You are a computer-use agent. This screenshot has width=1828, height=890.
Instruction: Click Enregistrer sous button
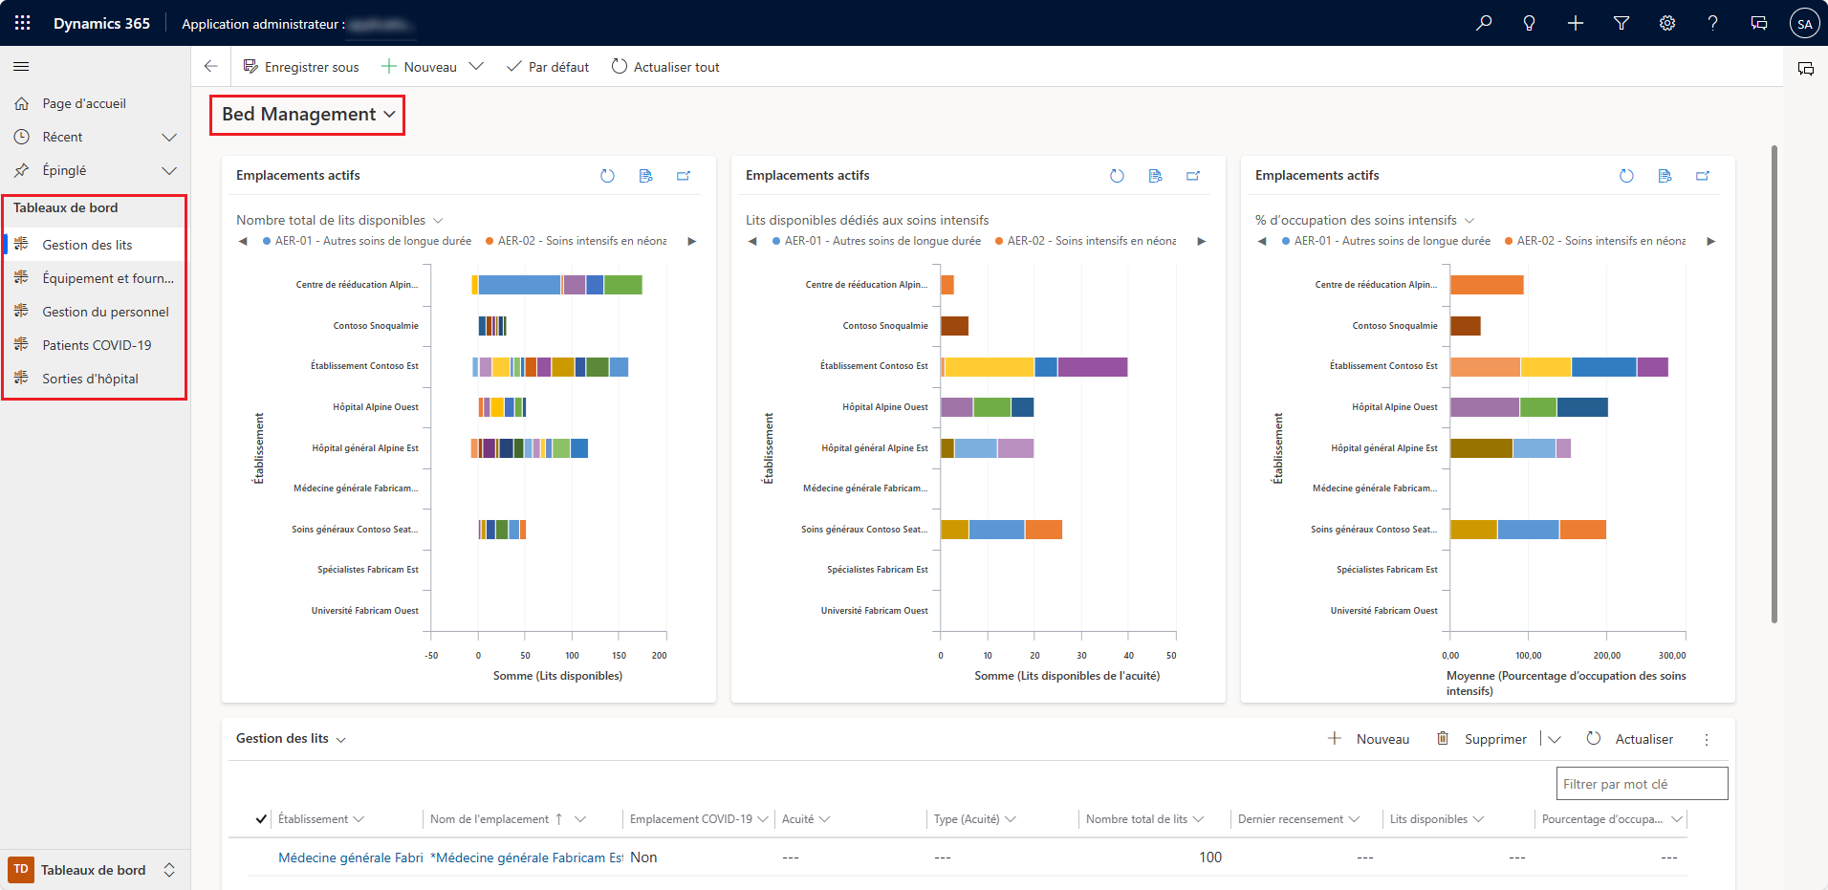[x=301, y=68]
